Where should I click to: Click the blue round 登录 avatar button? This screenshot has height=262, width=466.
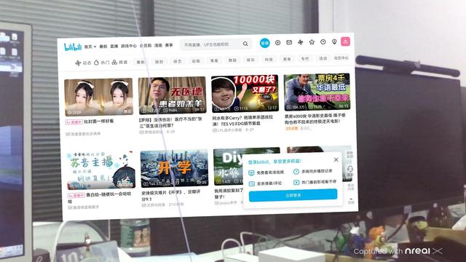[x=264, y=43]
